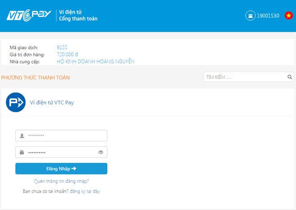Click the user icon in username field

pyautogui.click(x=22, y=136)
